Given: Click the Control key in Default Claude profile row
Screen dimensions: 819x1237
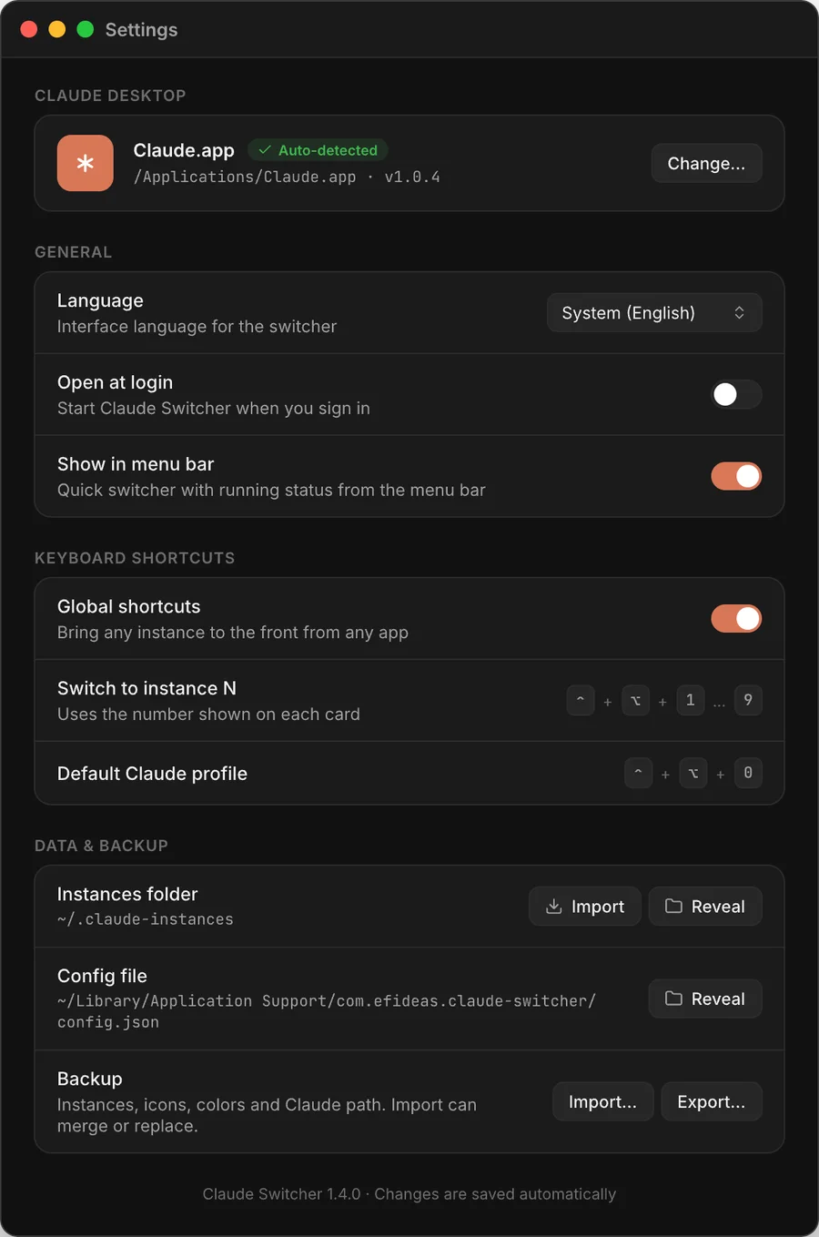Looking at the screenshot, I should pos(638,773).
